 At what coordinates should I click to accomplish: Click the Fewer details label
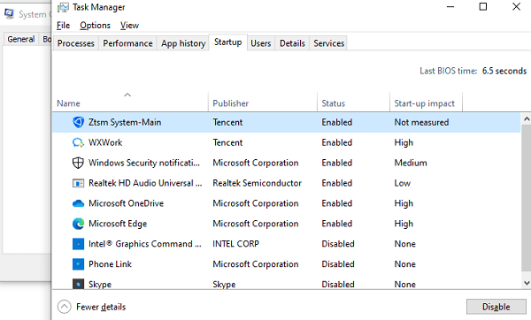point(101,307)
